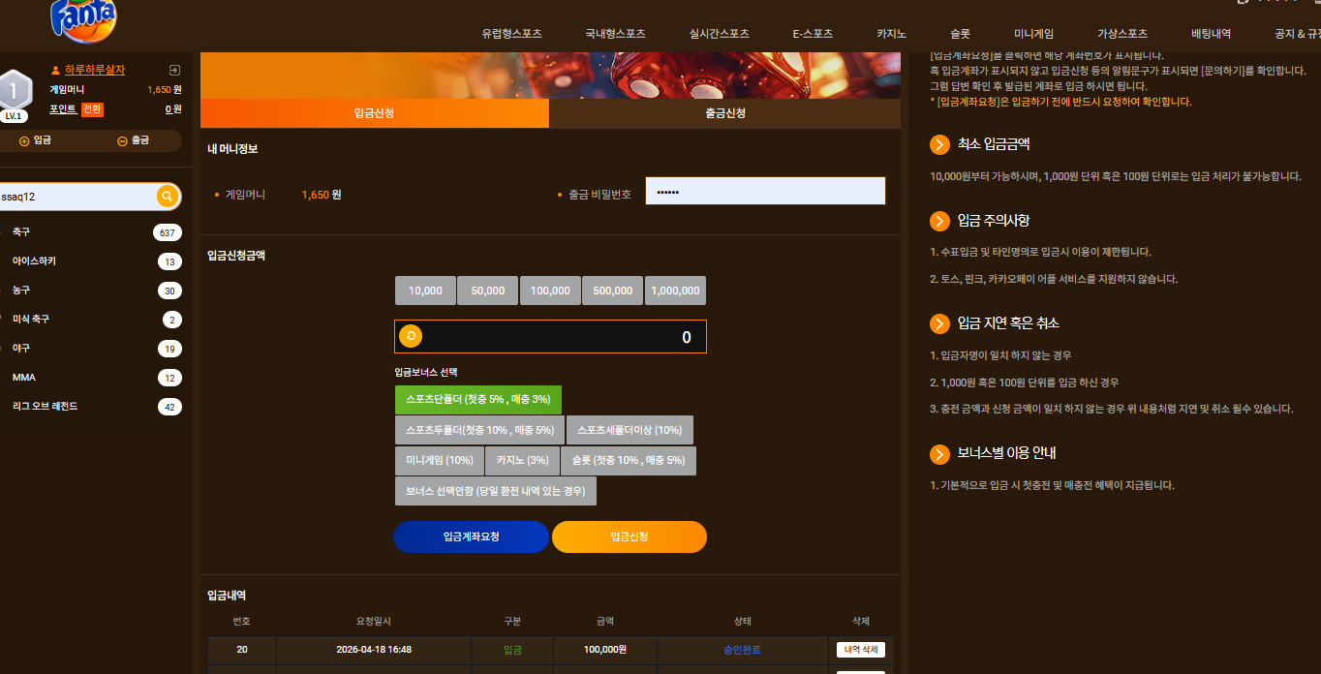Click the logout icon beside username
Screen dimensions: 1321x674
pyautogui.click(x=174, y=70)
